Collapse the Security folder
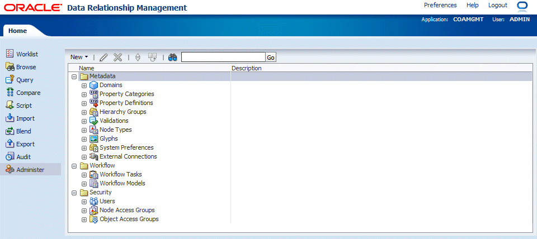 pos(74,193)
